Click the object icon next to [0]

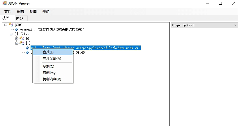[22, 39]
